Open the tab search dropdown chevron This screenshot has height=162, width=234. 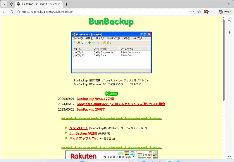(4, 4)
